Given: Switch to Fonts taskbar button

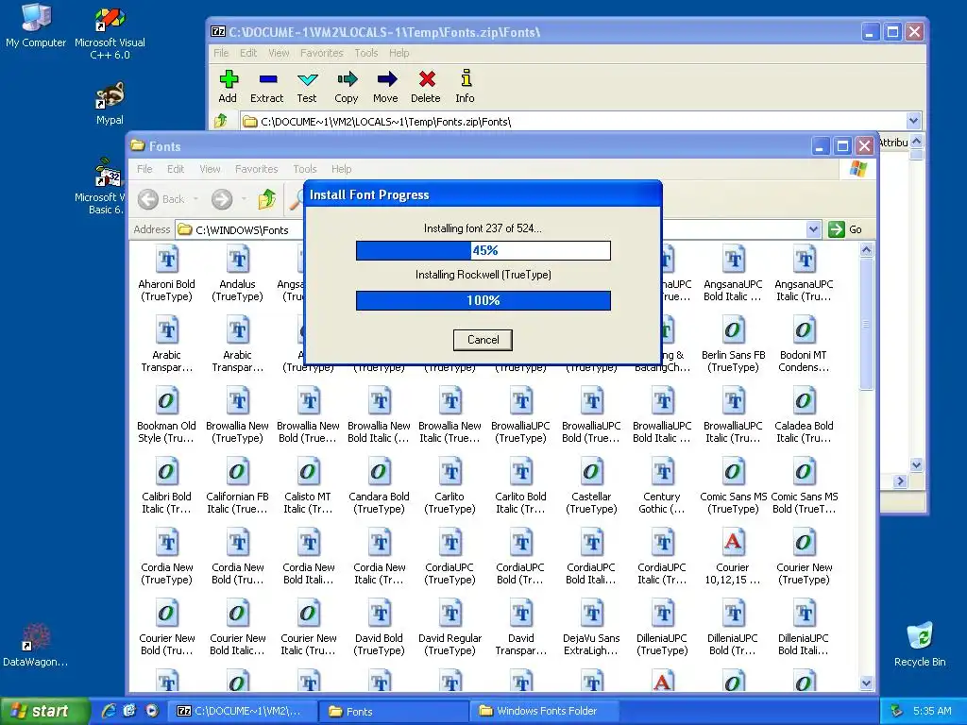Looking at the screenshot, I should 395,711.
